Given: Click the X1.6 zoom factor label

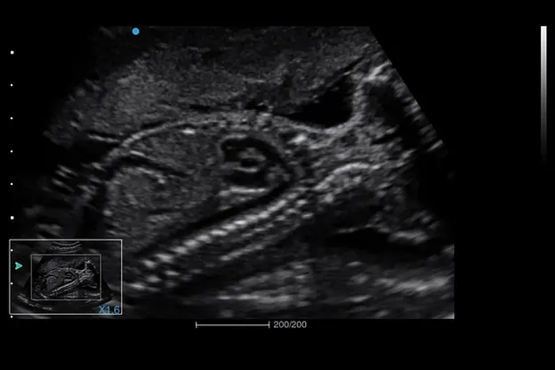Looking at the screenshot, I should click(109, 309).
